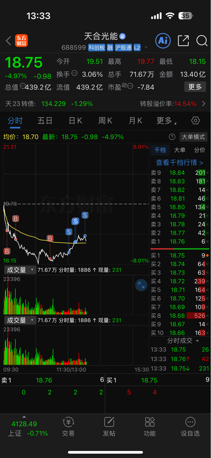Open 天23转债 convertible bond link
The width and height of the screenshot is (211, 458).
pyautogui.click(x=49, y=104)
